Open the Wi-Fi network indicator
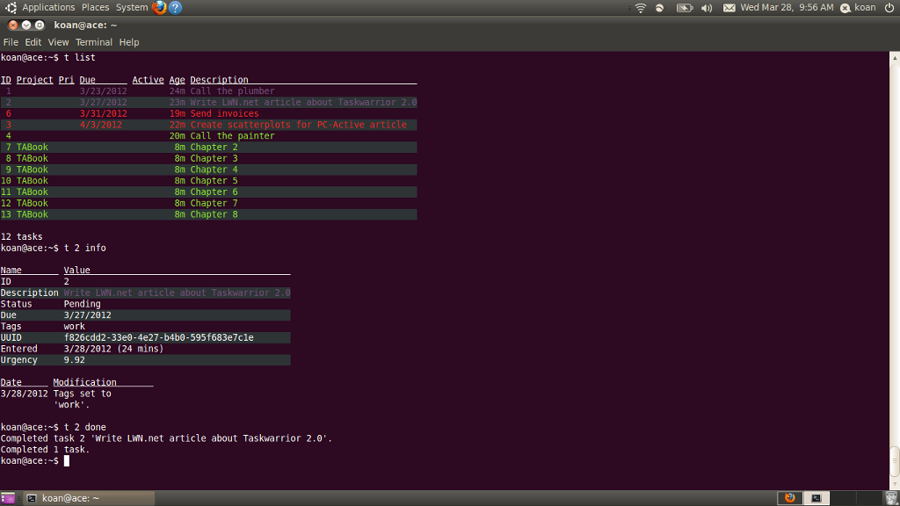 641,8
